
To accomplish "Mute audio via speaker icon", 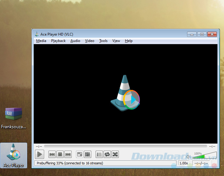I will tap(188, 157).
